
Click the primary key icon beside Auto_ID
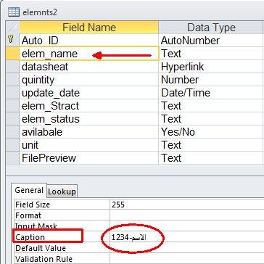tap(11, 39)
